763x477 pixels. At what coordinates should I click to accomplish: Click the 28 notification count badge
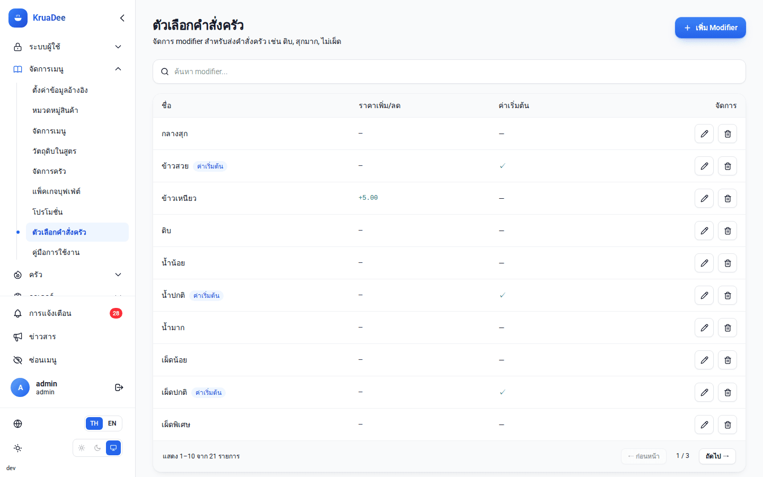116,313
